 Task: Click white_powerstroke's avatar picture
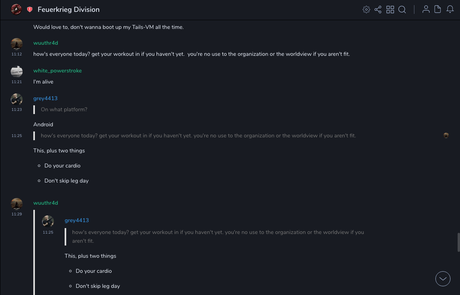click(x=17, y=72)
